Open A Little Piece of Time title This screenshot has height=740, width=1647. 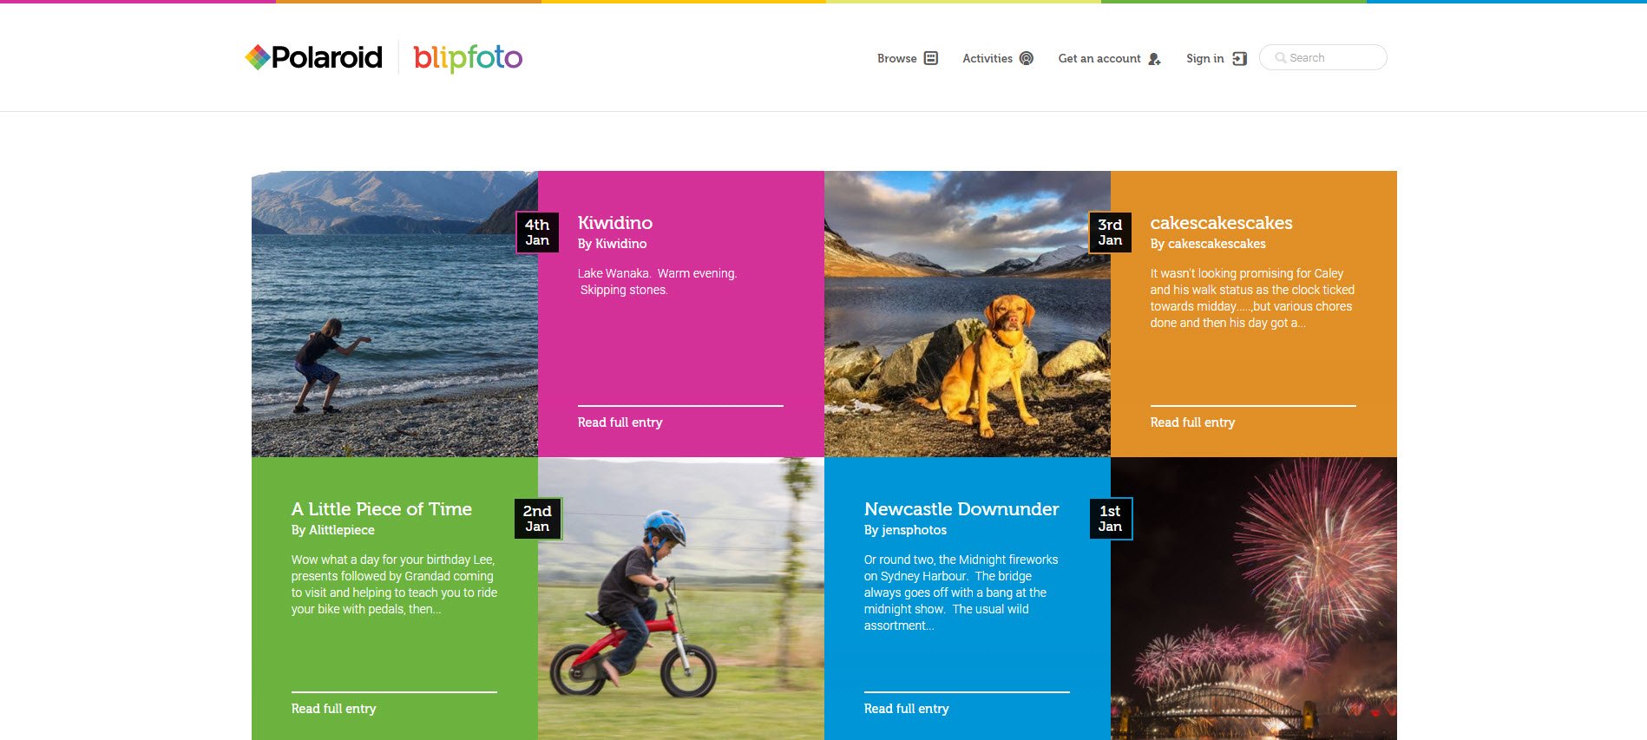(x=382, y=509)
